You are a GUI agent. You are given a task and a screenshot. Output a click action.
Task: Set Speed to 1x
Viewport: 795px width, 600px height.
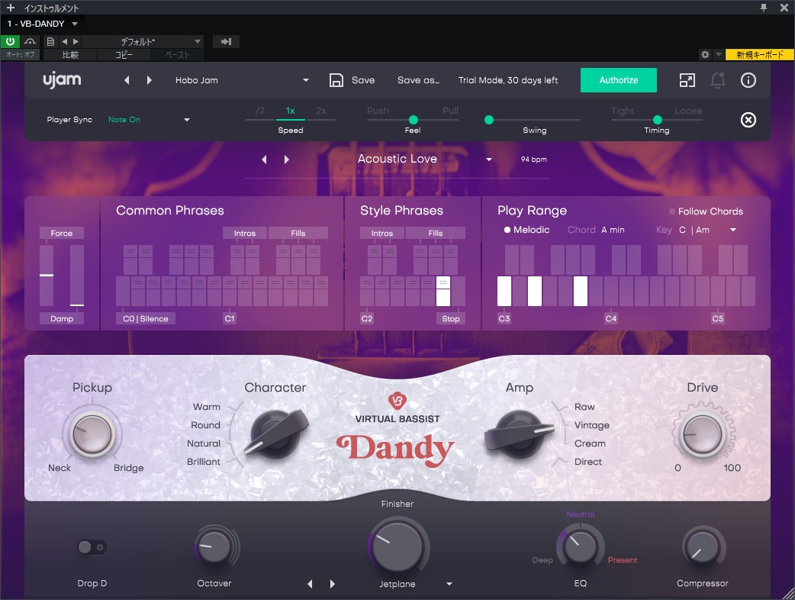[x=291, y=111]
